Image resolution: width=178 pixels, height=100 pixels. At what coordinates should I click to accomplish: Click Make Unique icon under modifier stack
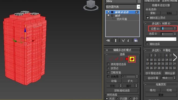tap(123, 40)
